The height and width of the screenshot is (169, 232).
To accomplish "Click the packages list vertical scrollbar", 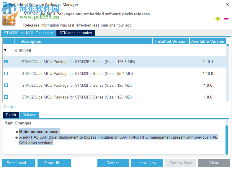I will (x=228, y=73).
